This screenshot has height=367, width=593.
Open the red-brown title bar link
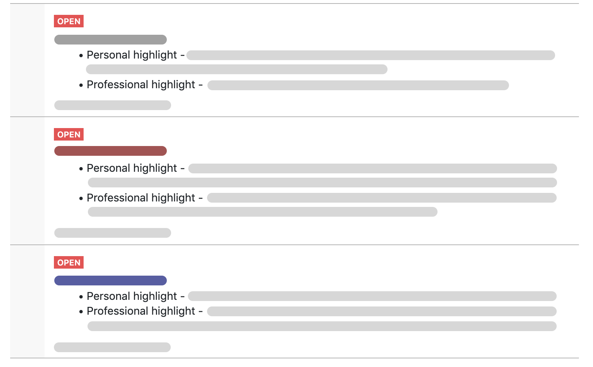tap(111, 151)
